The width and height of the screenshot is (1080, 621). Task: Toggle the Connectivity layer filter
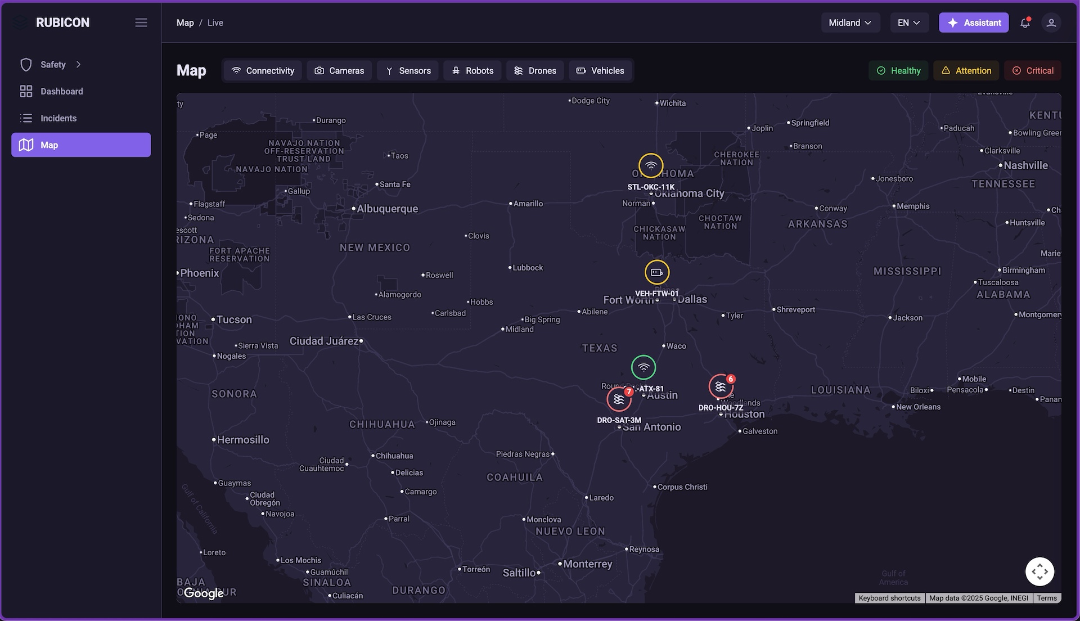[x=263, y=70]
